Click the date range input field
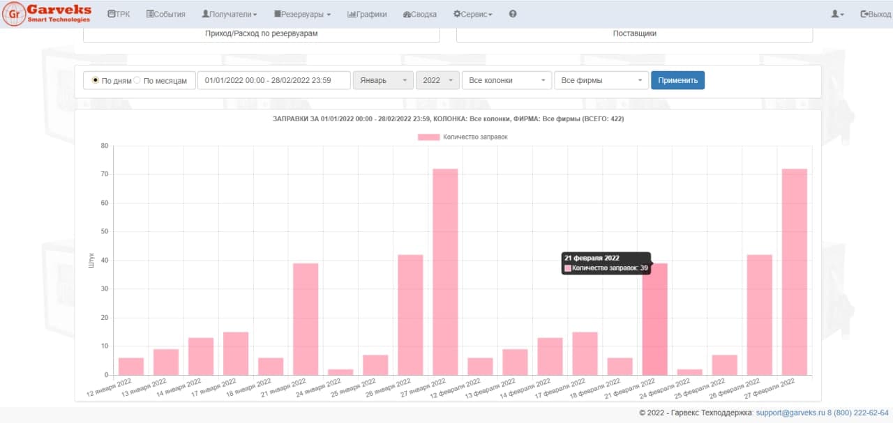893x423 pixels. [273, 80]
